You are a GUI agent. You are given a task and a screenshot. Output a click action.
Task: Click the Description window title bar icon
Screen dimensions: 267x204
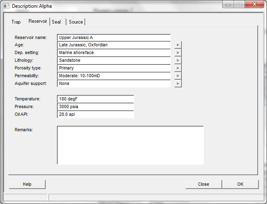pyautogui.click(x=6, y=6)
